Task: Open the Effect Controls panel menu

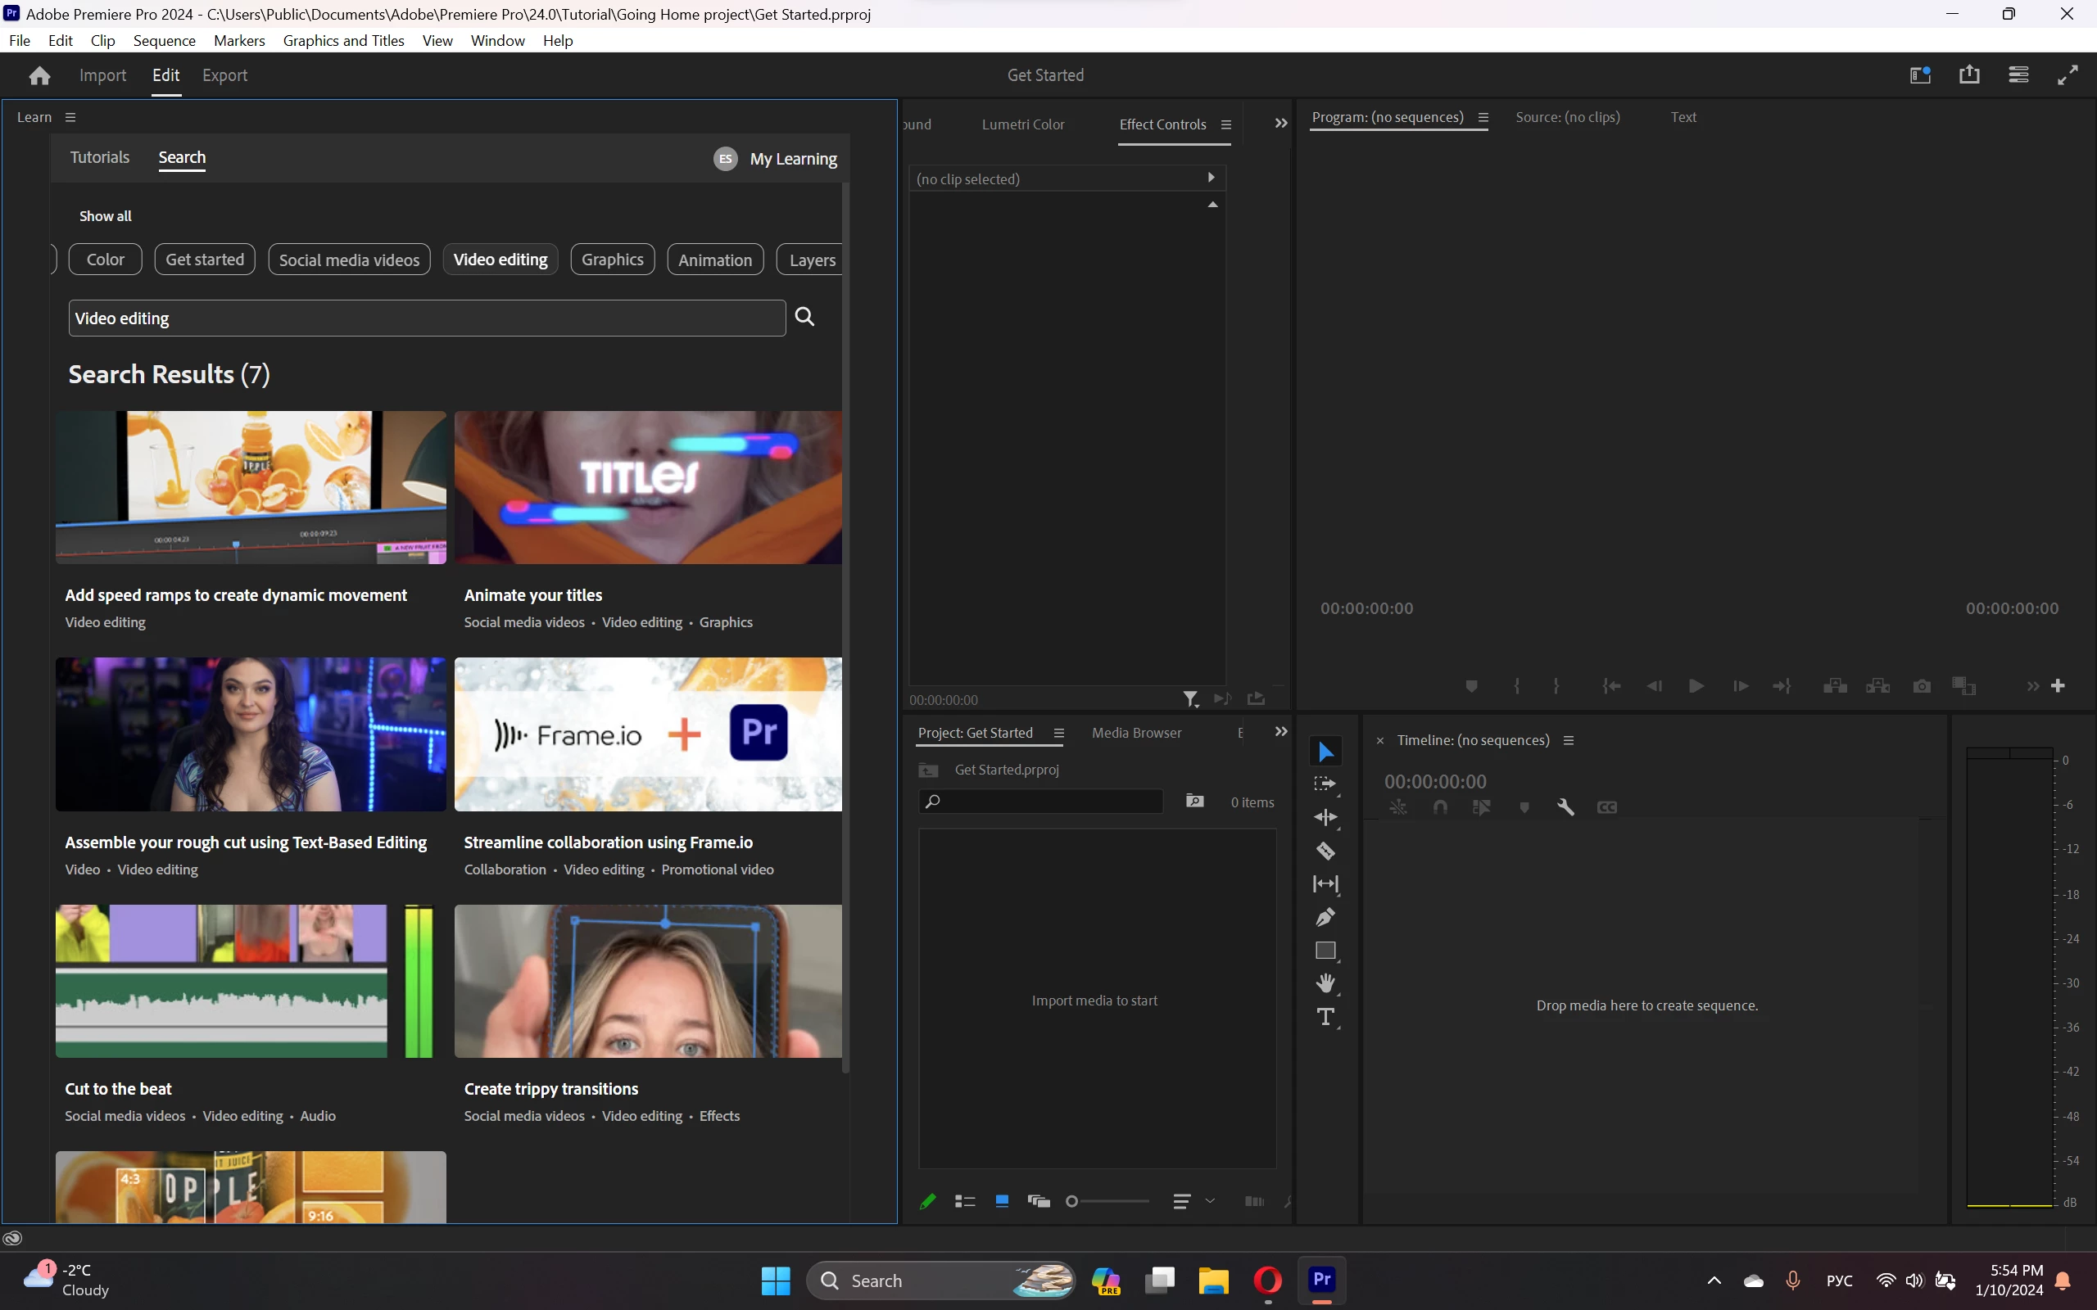Action: click(x=1226, y=124)
